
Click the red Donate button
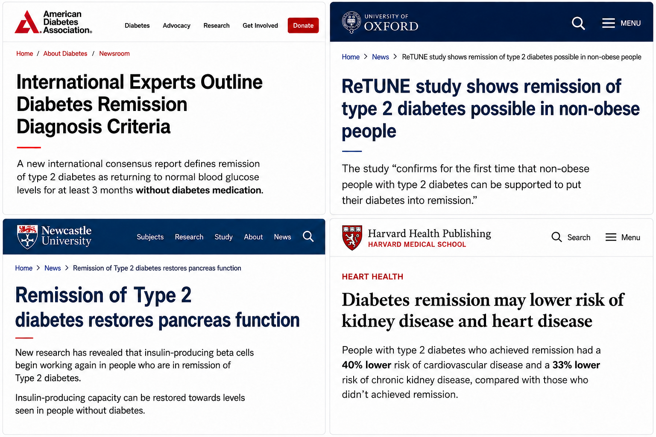tap(303, 26)
